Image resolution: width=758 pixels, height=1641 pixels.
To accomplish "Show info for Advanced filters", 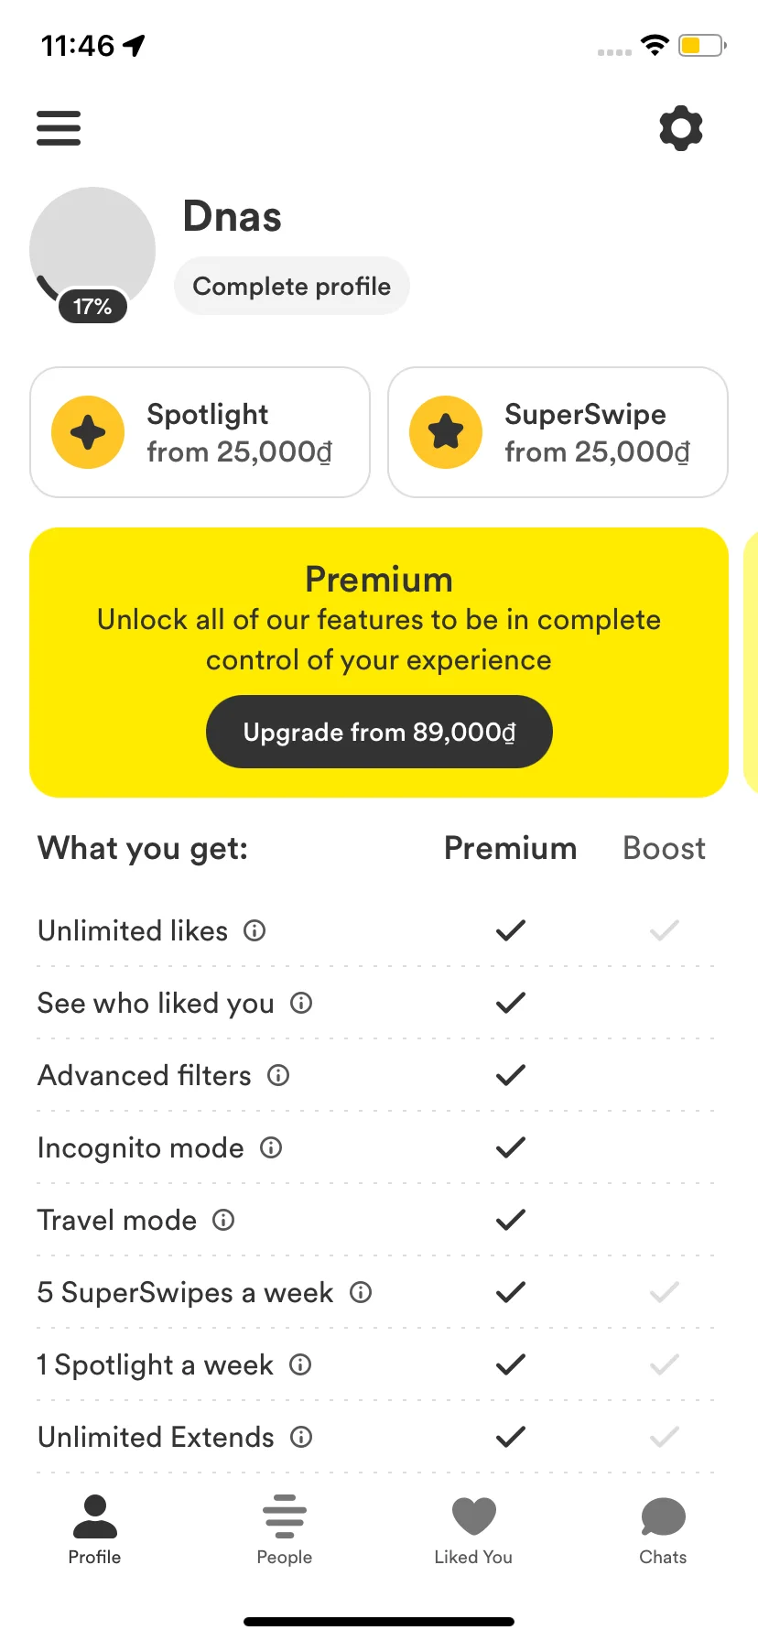I will coord(278,1076).
